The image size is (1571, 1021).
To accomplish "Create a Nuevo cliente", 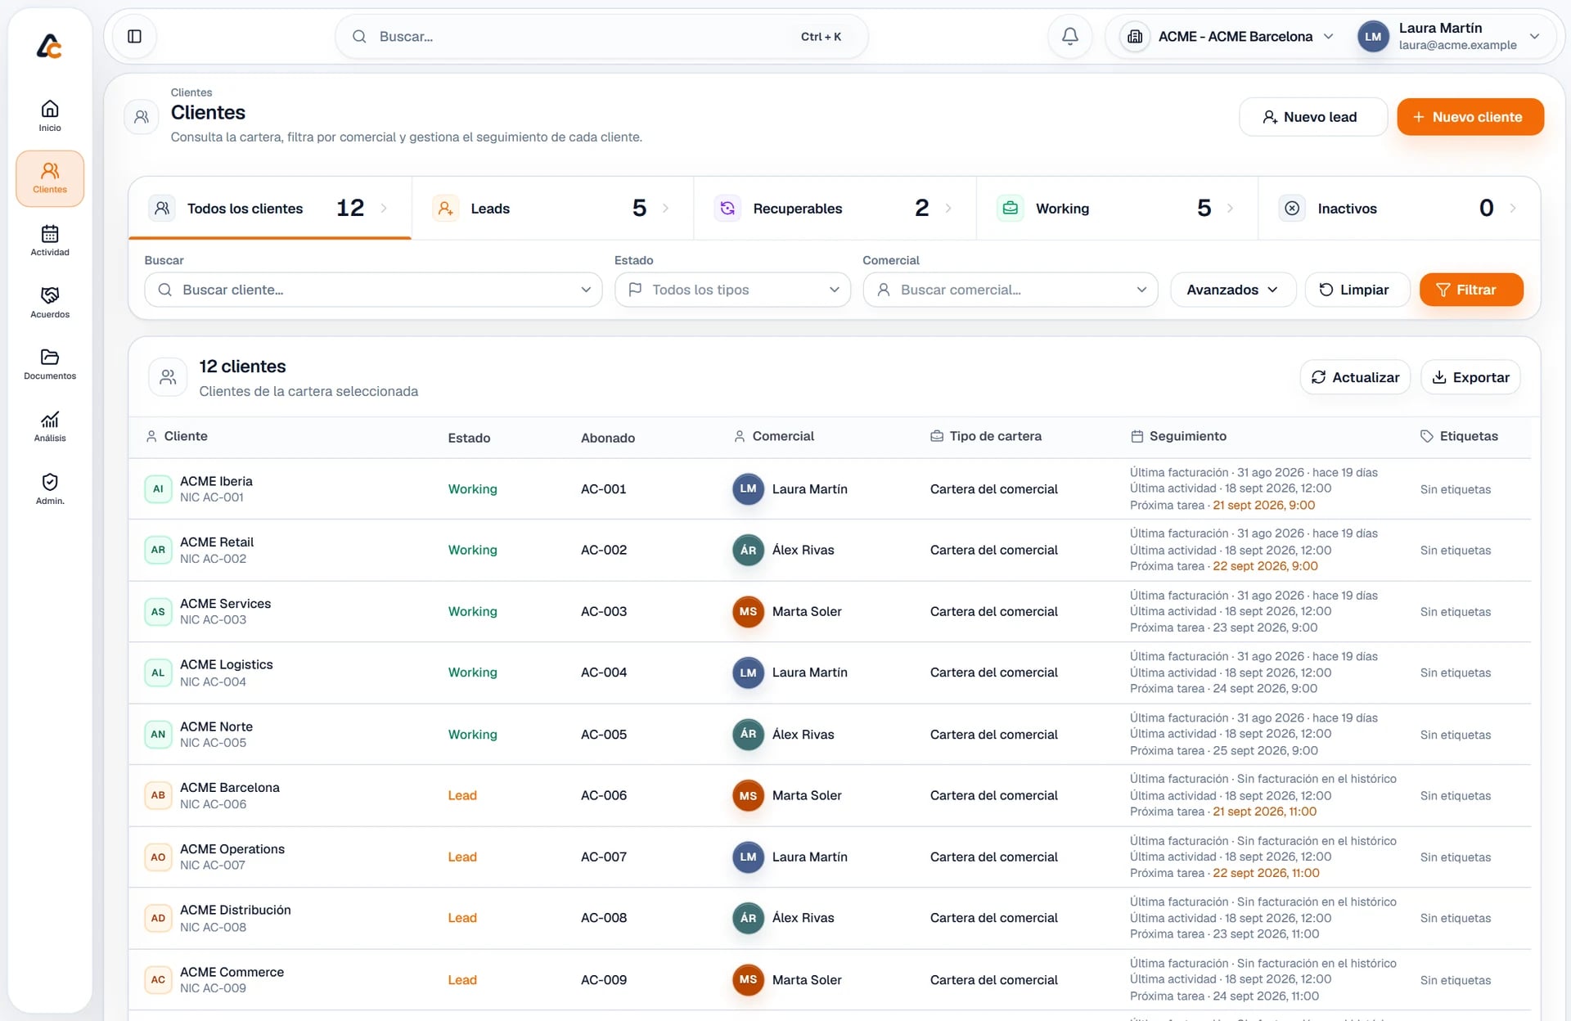I will 1470,117.
